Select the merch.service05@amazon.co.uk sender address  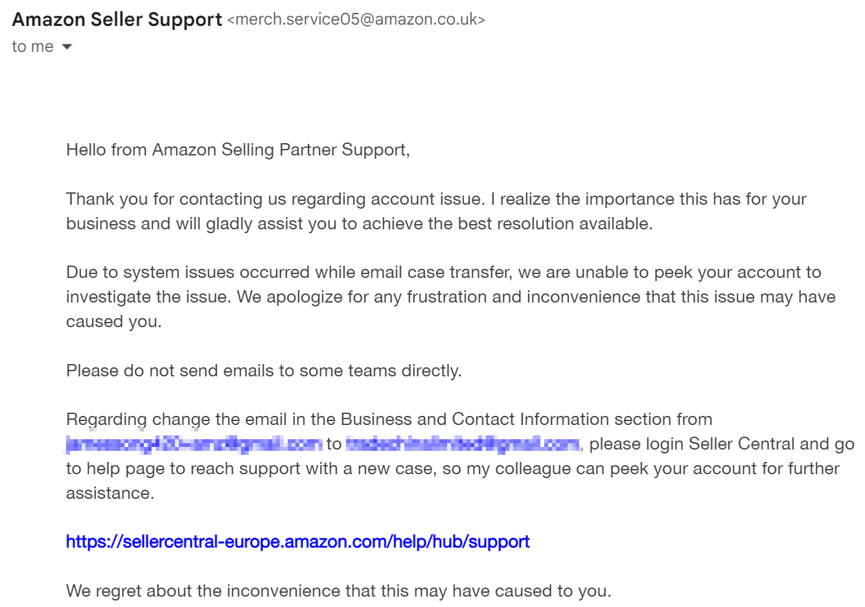(x=356, y=19)
